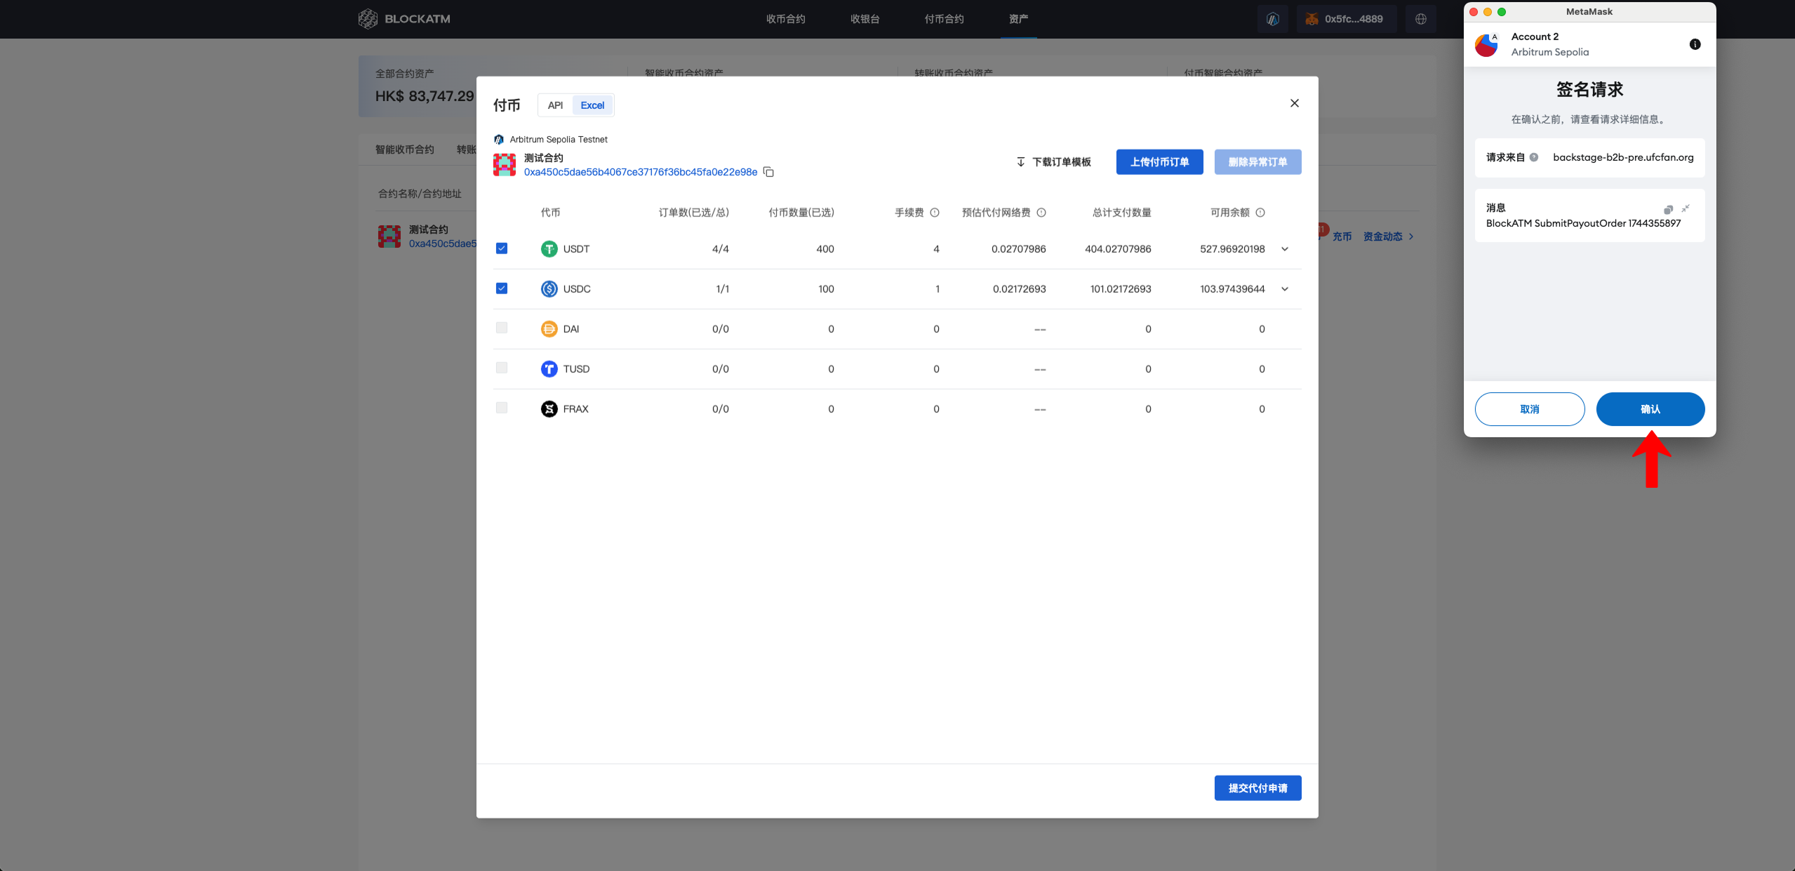
Task: Click 确认 to confirm signature
Action: coord(1650,409)
